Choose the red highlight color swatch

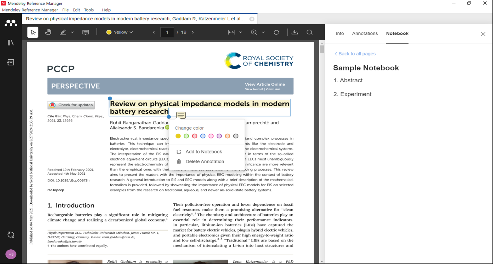[195, 136]
